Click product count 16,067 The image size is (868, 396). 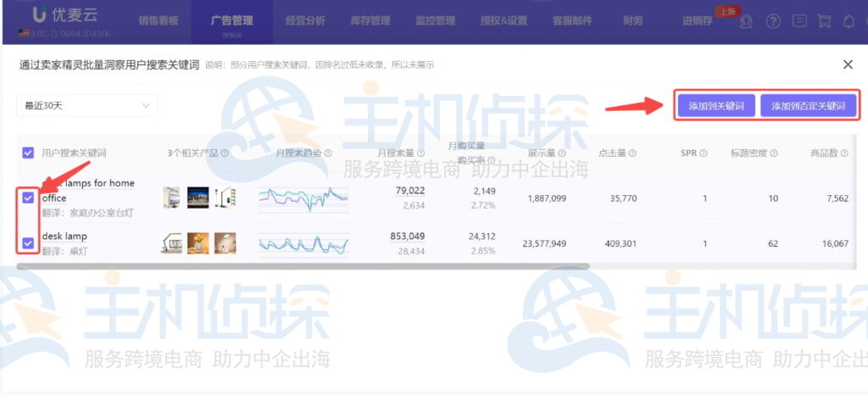(835, 243)
